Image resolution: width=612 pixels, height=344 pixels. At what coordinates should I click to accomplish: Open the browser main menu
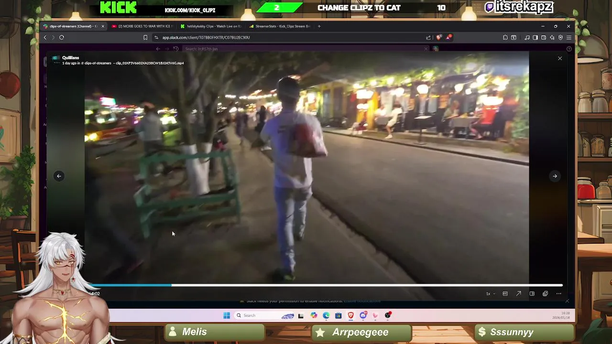[568, 37]
